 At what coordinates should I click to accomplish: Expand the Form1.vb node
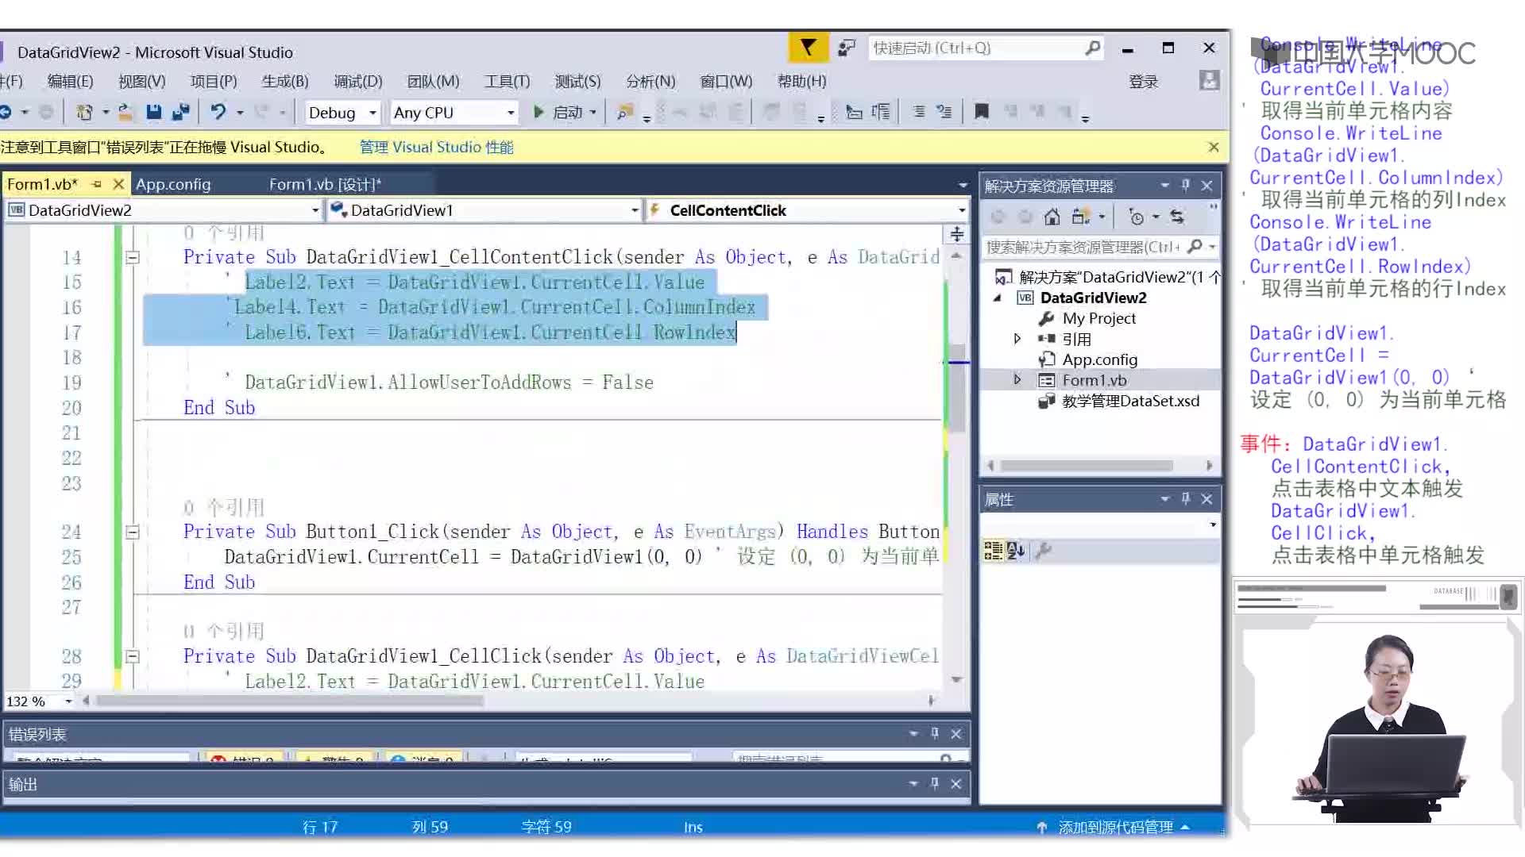coord(1017,380)
